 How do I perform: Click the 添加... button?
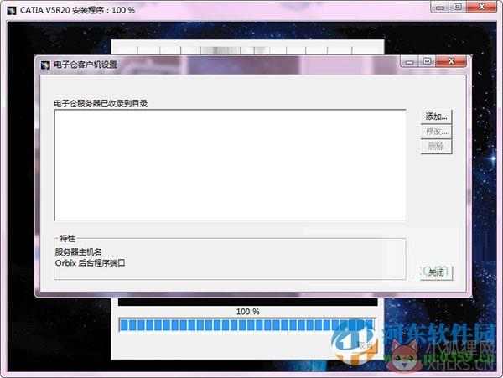(x=436, y=117)
